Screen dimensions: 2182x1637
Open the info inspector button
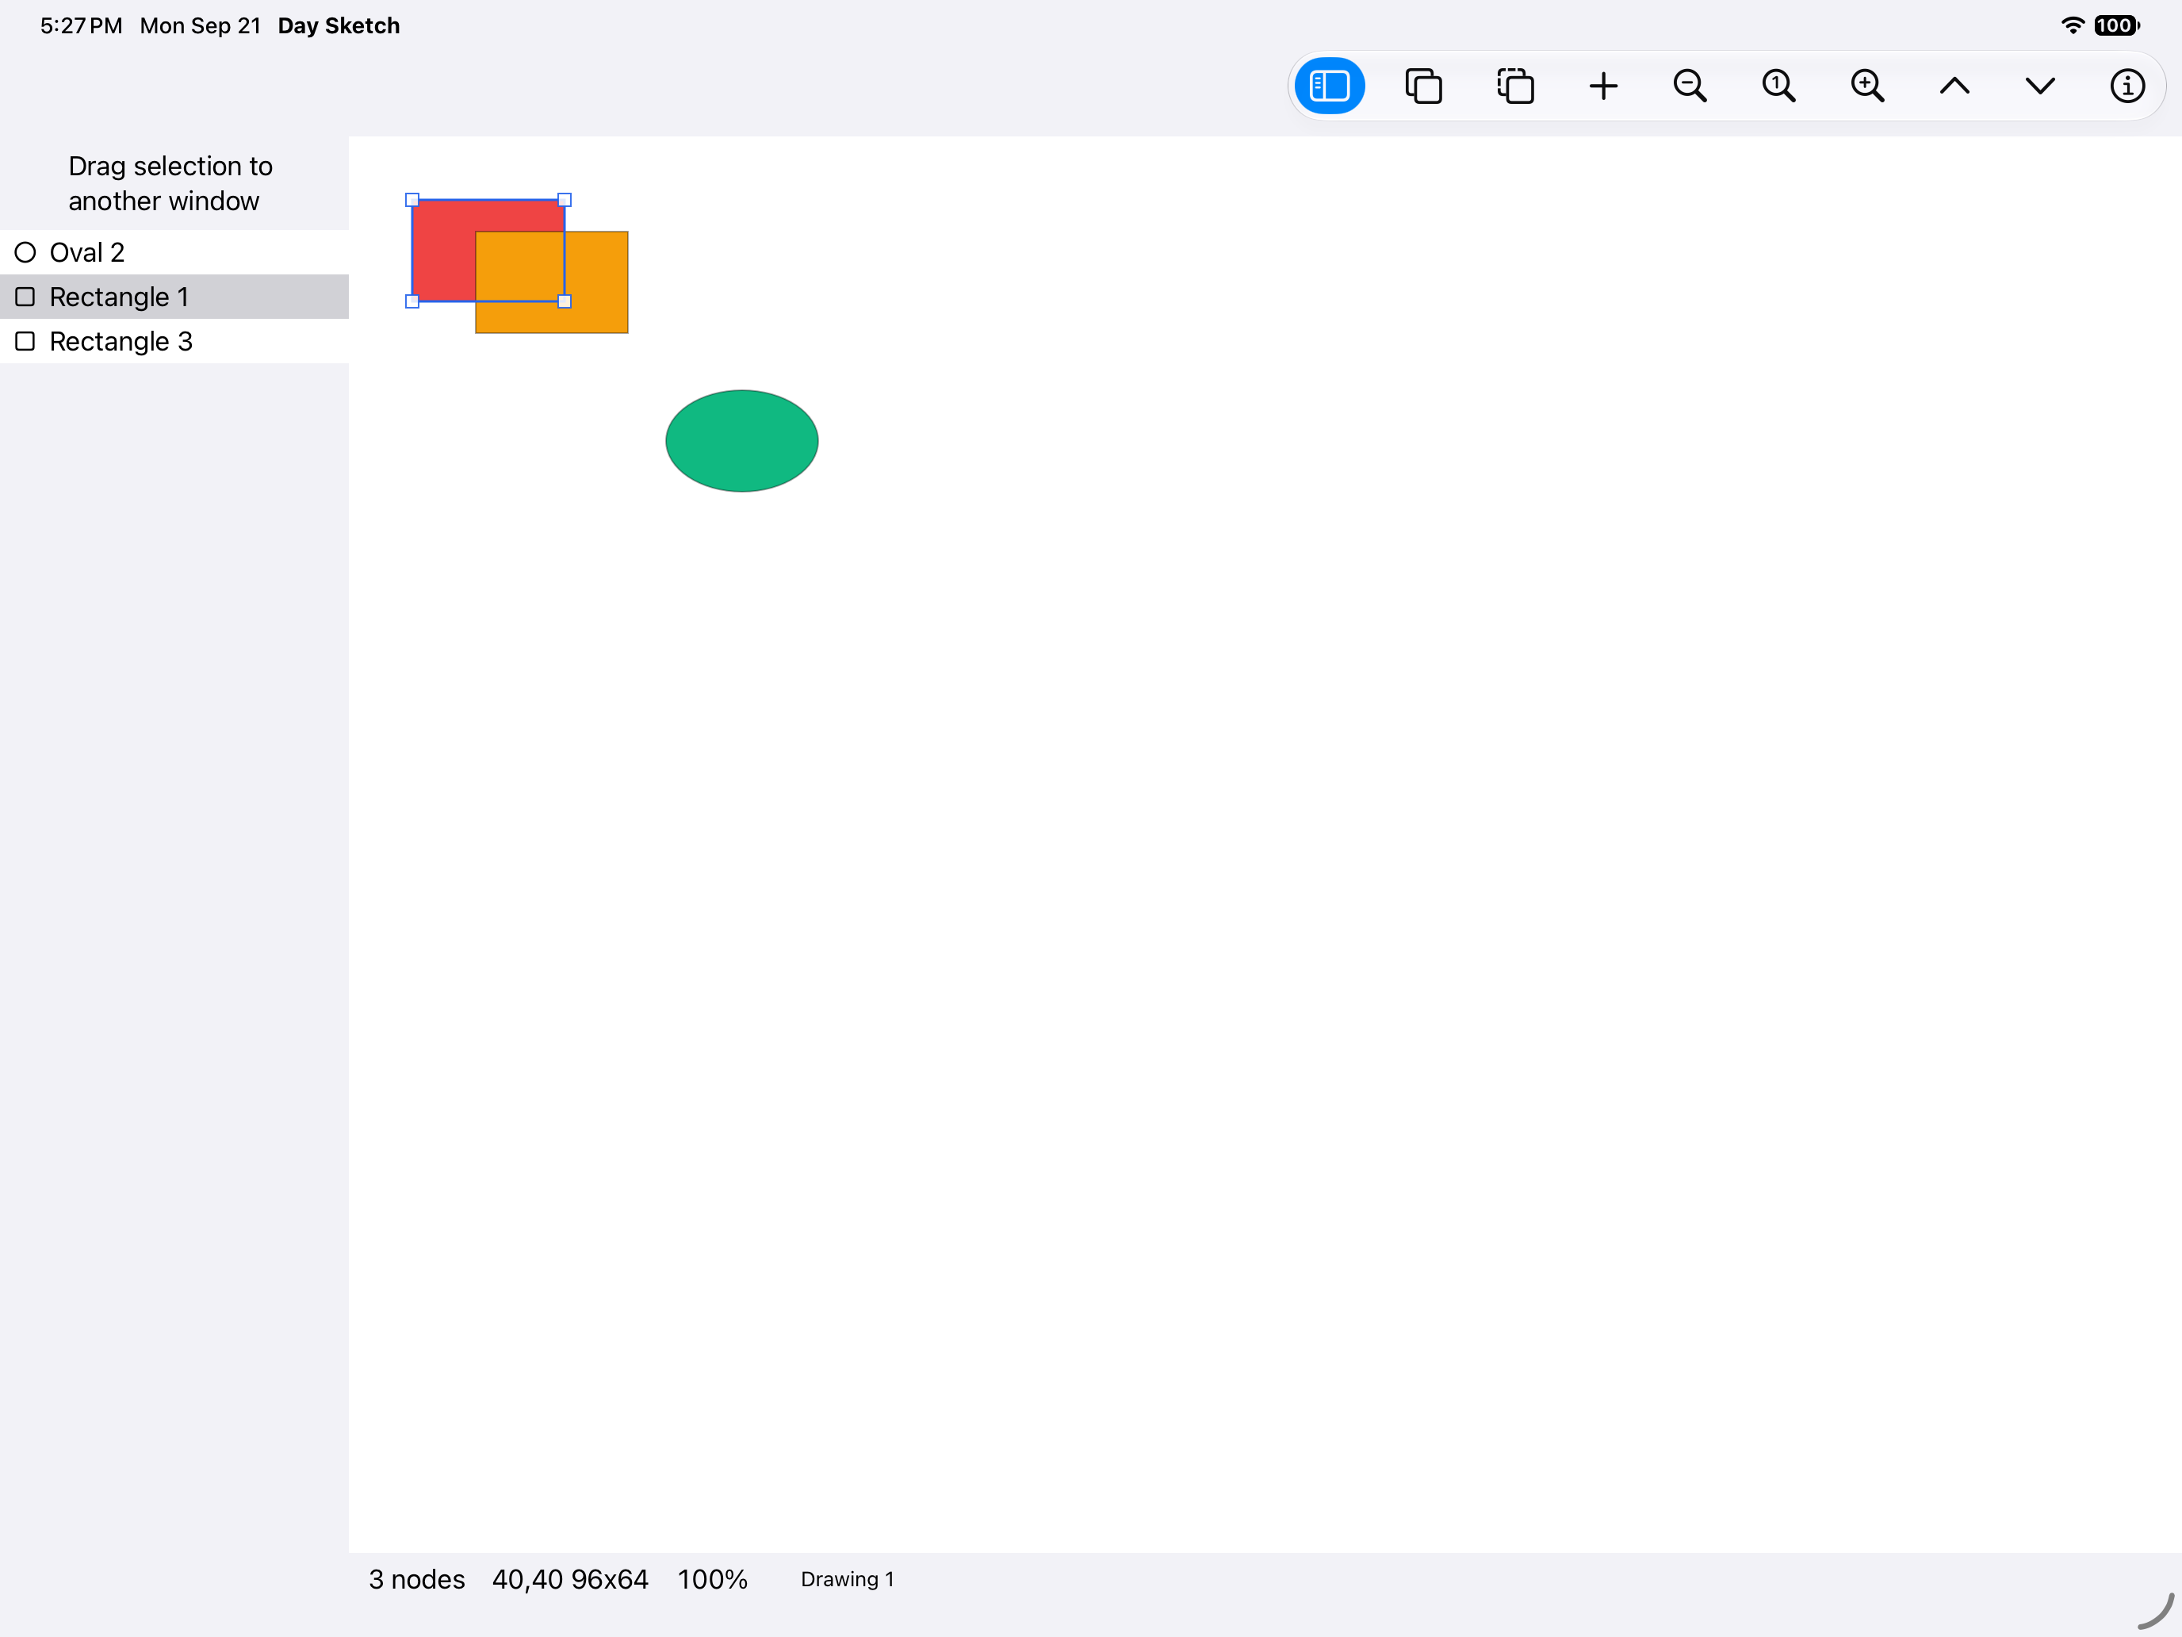[2126, 86]
